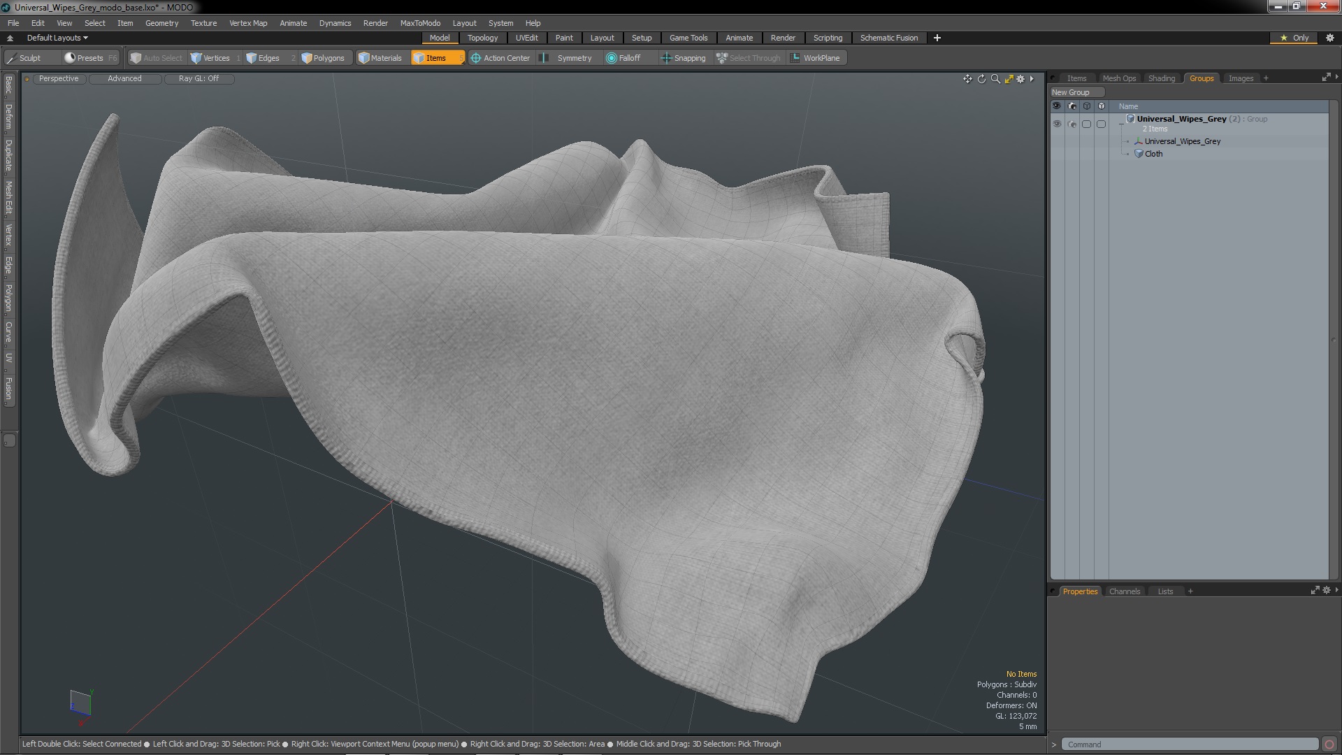The image size is (1342, 755).
Task: Click the viewport rotate view icon
Action: click(x=981, y=79)
